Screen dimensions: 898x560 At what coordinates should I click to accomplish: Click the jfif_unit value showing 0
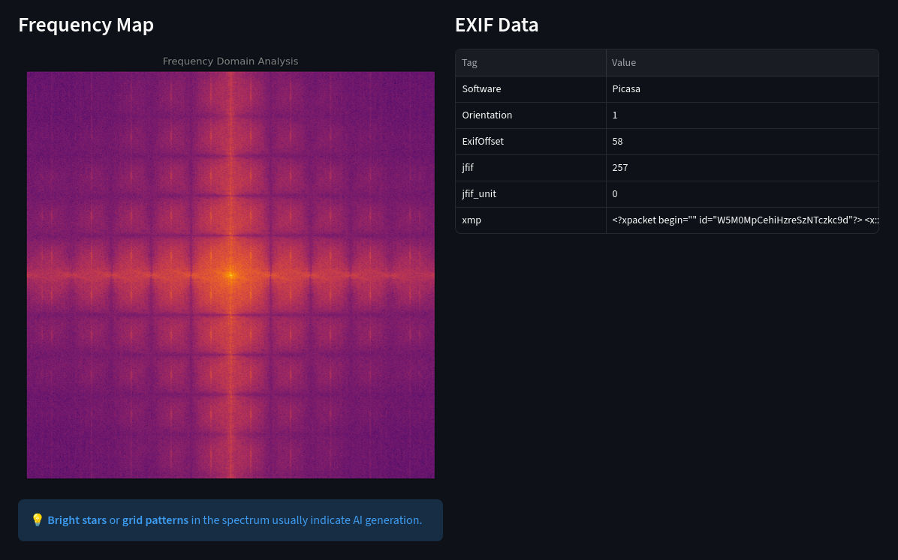pos(615,193)
